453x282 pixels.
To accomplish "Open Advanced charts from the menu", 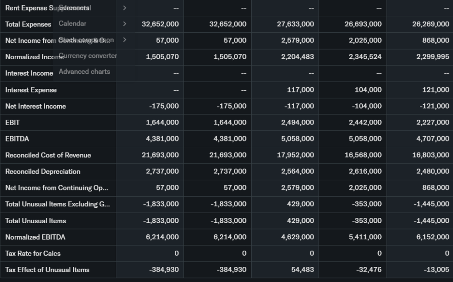I will click(x=84, y=72).
